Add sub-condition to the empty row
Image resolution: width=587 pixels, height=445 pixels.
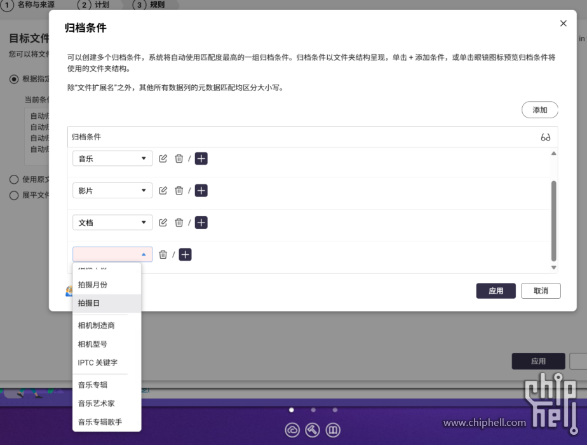[x=185, y=255]
